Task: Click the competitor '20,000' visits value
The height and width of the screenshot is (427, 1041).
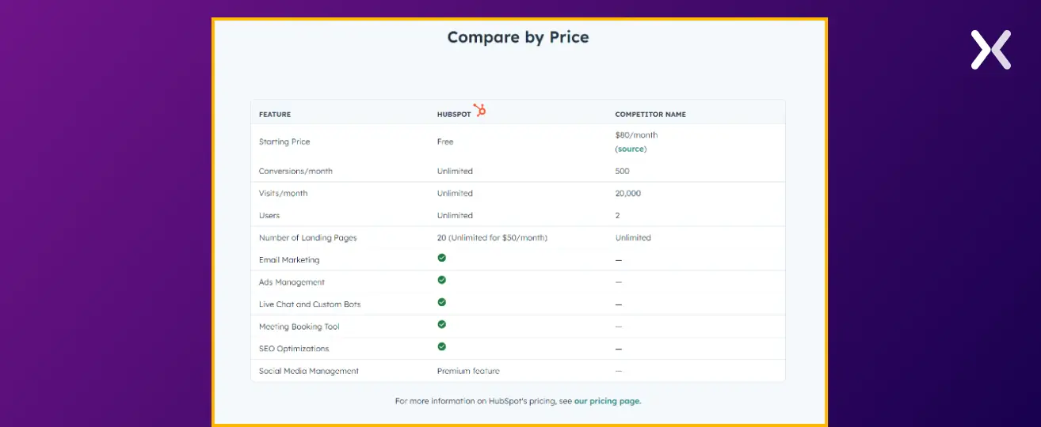Action: pyautogui.click(x=628, y=193)
